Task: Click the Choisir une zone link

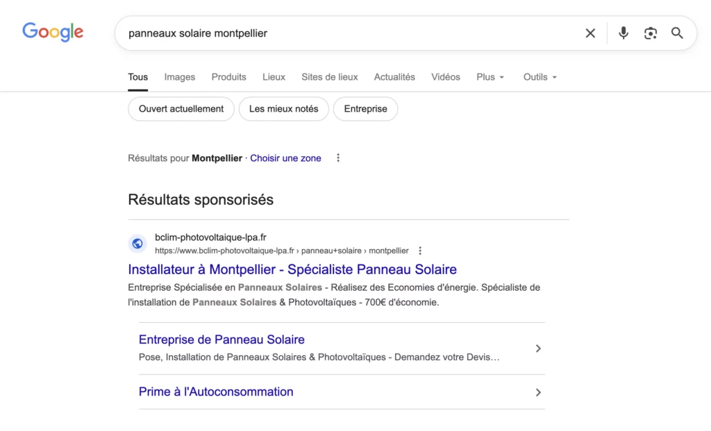Action: (x=285, y=158)
